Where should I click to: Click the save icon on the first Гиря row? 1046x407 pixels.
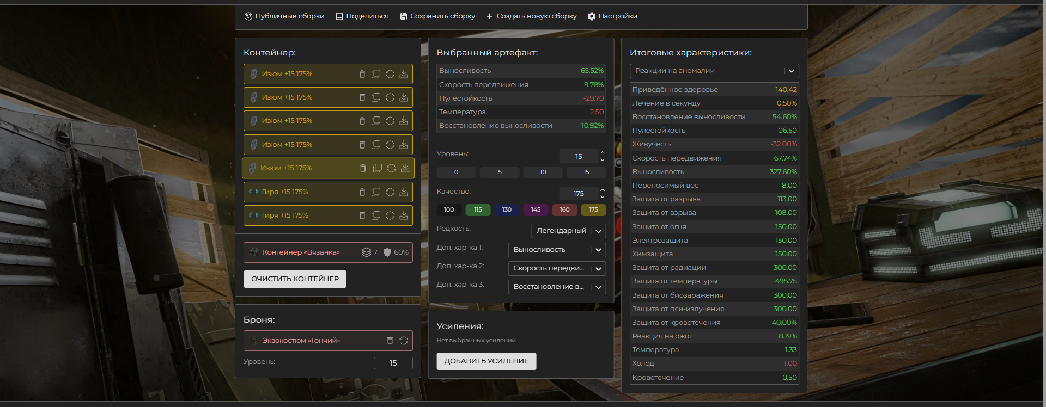pyautogui.click(x=404, y=192)
